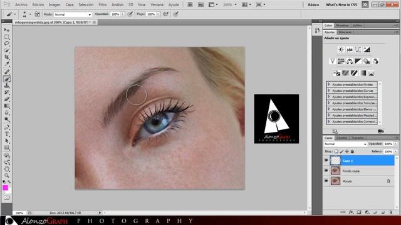
Task: Toggle lock image pixels
Action: coord(341,151)
